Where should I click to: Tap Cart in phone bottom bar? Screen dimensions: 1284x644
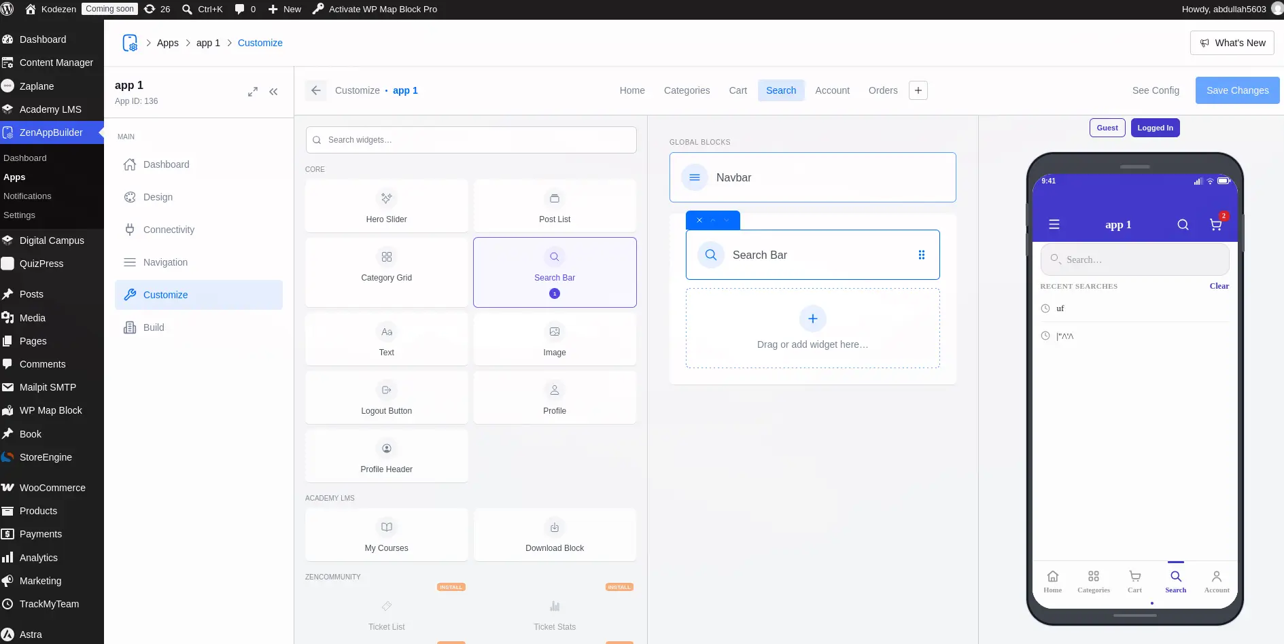(x=1135, y=582)
